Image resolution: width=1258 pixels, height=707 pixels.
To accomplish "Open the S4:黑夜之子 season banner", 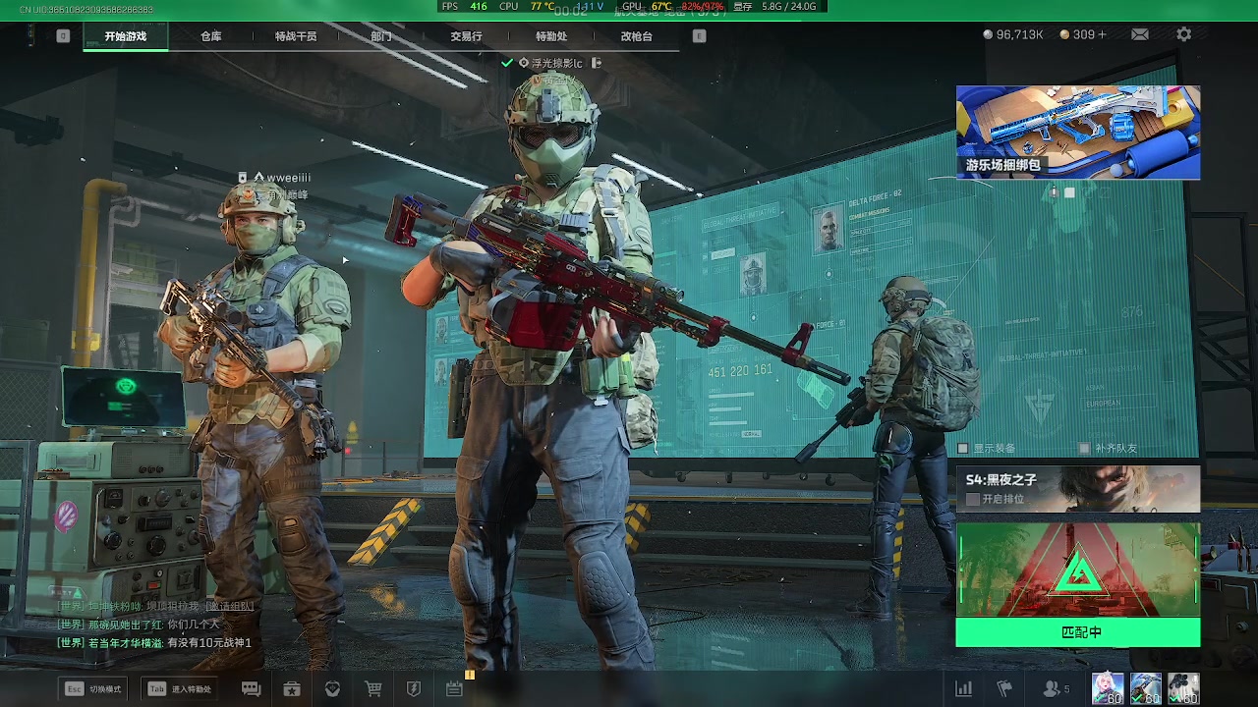I will tap(1078, 489).
